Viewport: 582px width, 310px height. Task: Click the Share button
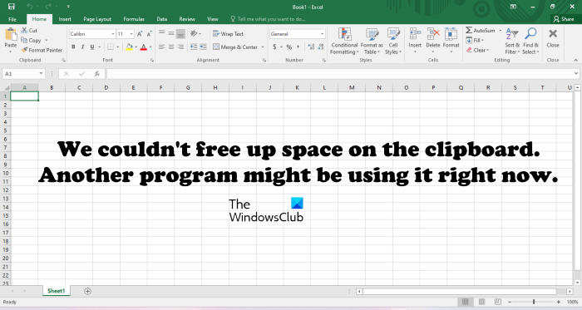(564, 19)
